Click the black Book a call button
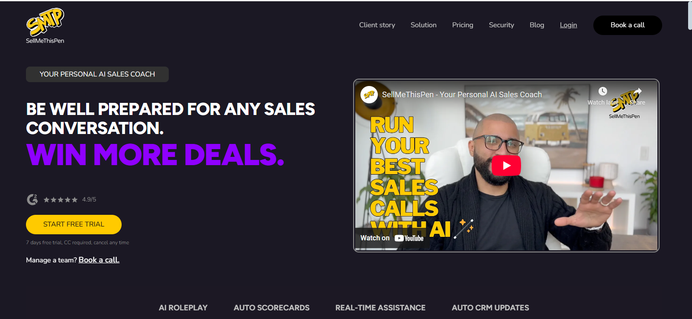This screenshot has width=692, height=319. pyautogui.click(x=628, y=25)
